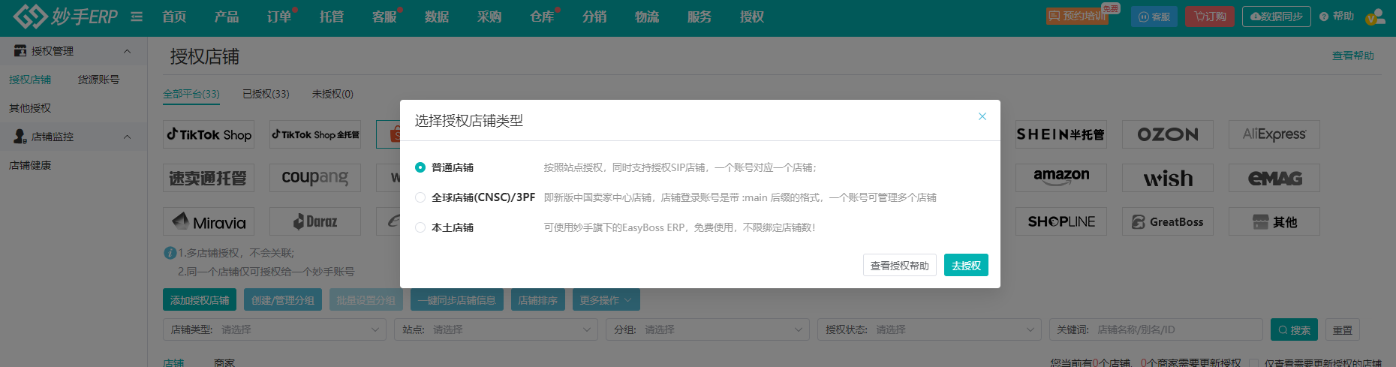Screen dimensions: 1396x367
Task: Select the wish platform logo
Action: [1167, 178]
